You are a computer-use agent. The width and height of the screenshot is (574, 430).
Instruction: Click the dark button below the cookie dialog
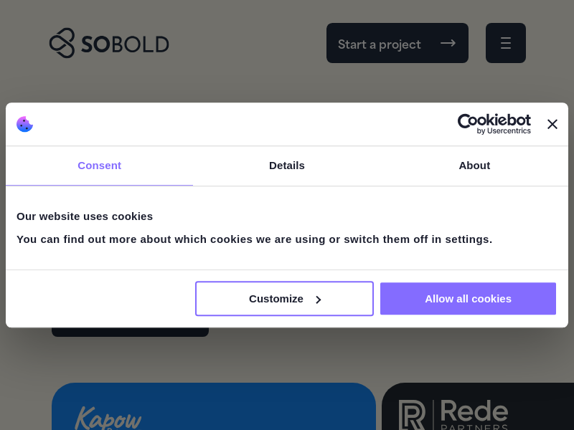pos(130,333)
